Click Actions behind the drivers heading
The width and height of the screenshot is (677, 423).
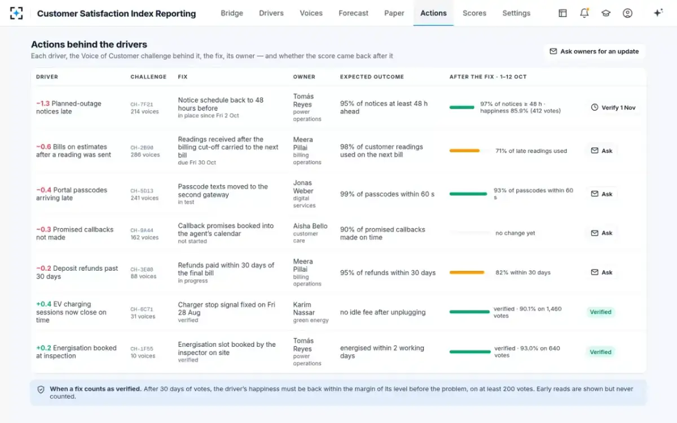[89, 45]
